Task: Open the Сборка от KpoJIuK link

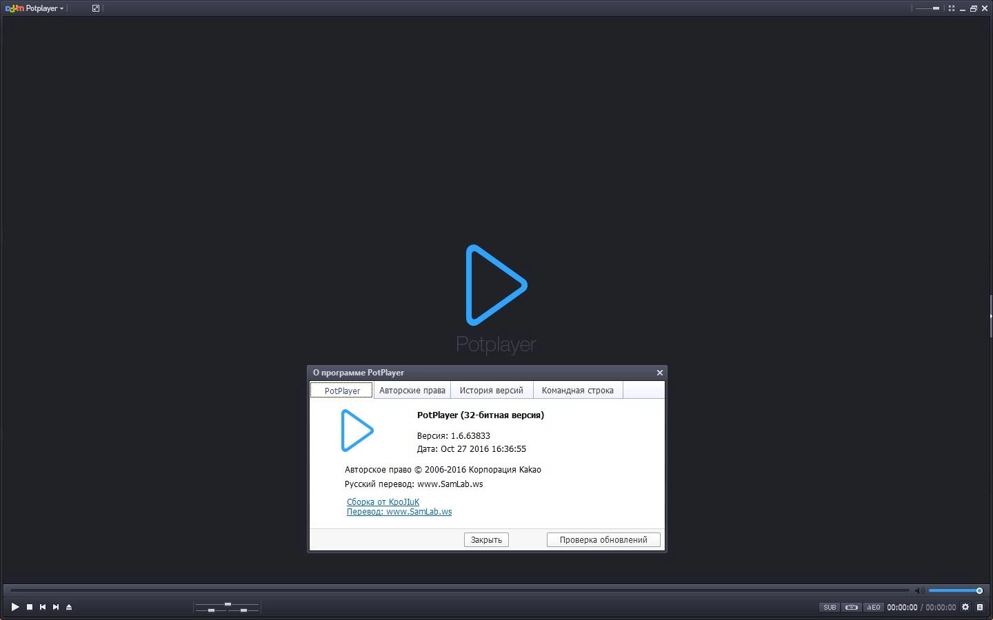Action: 383,502
